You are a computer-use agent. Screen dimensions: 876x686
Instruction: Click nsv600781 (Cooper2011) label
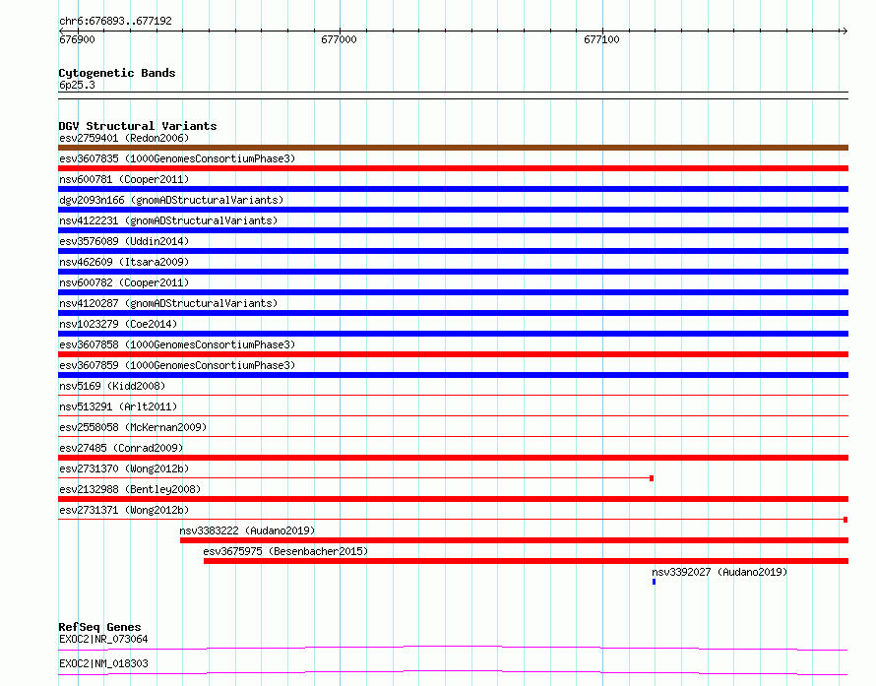(x=124, y=179)
